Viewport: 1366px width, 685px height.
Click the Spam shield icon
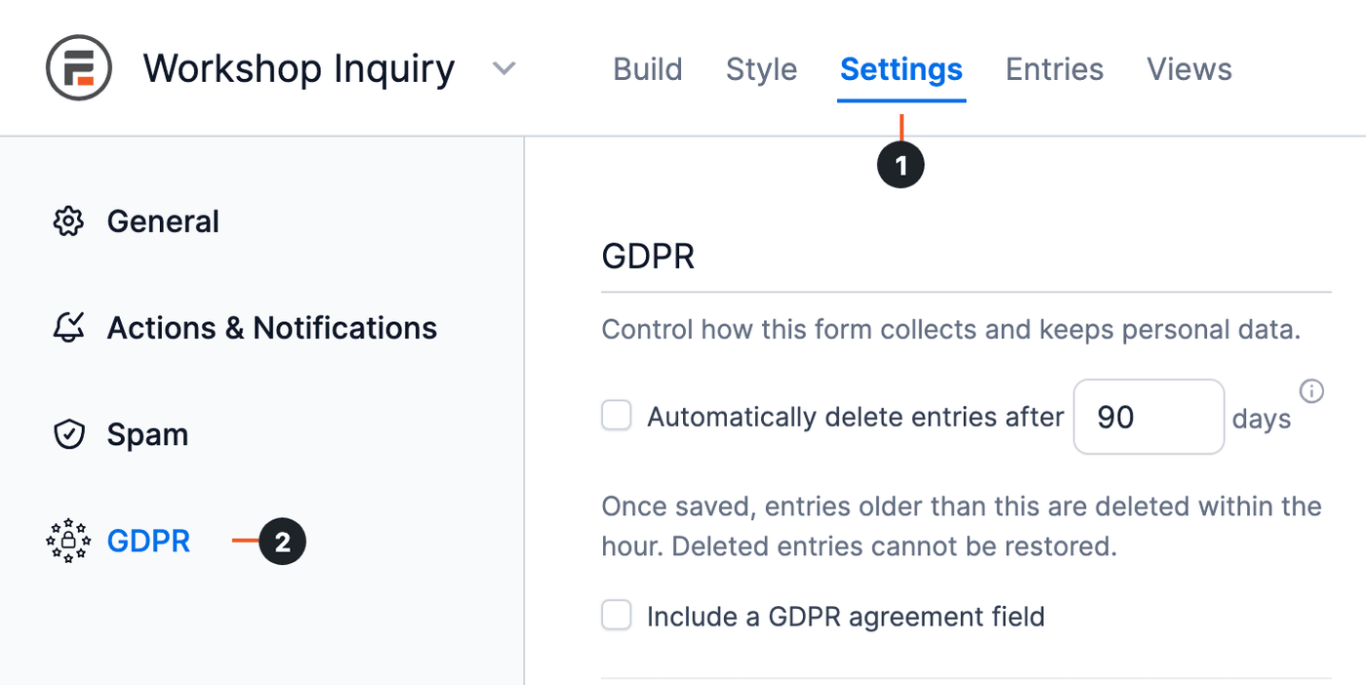pos(68,434)
